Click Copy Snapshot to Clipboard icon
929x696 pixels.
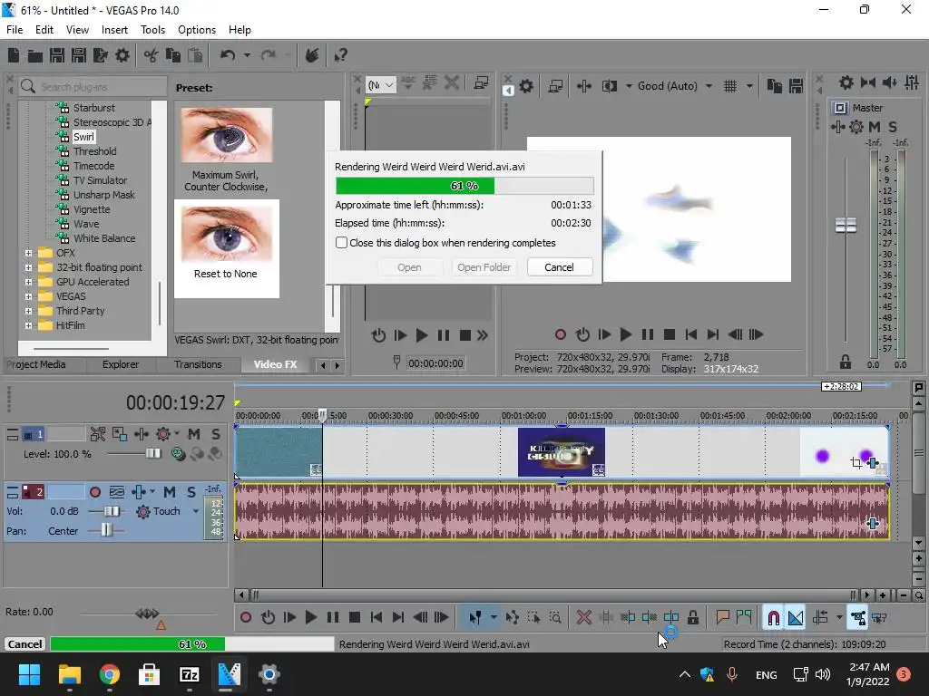[775, 86]
